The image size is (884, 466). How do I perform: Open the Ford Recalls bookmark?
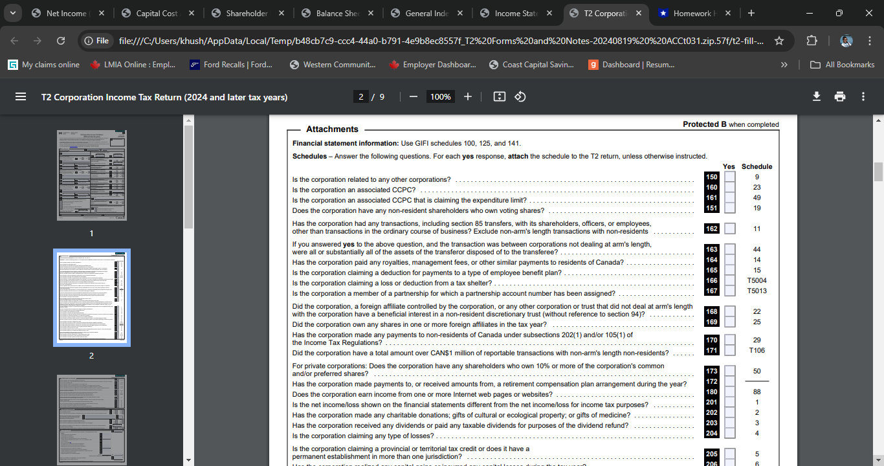tap(232, 65)
